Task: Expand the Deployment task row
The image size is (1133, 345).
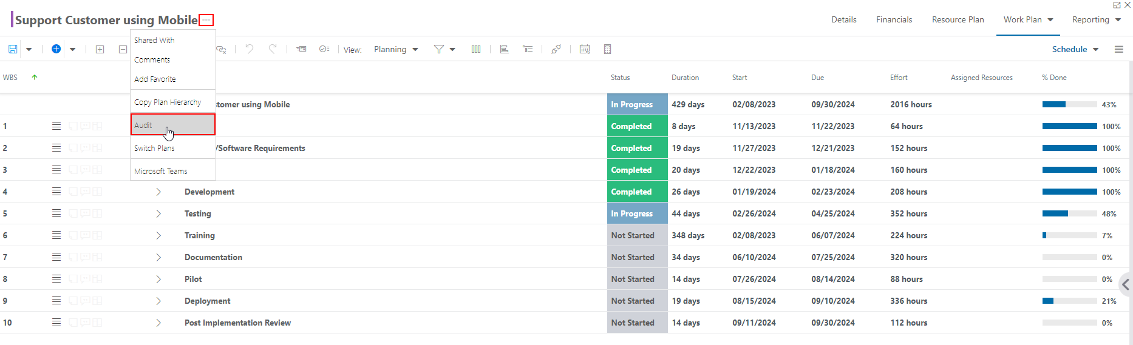Action: [158, 301]
